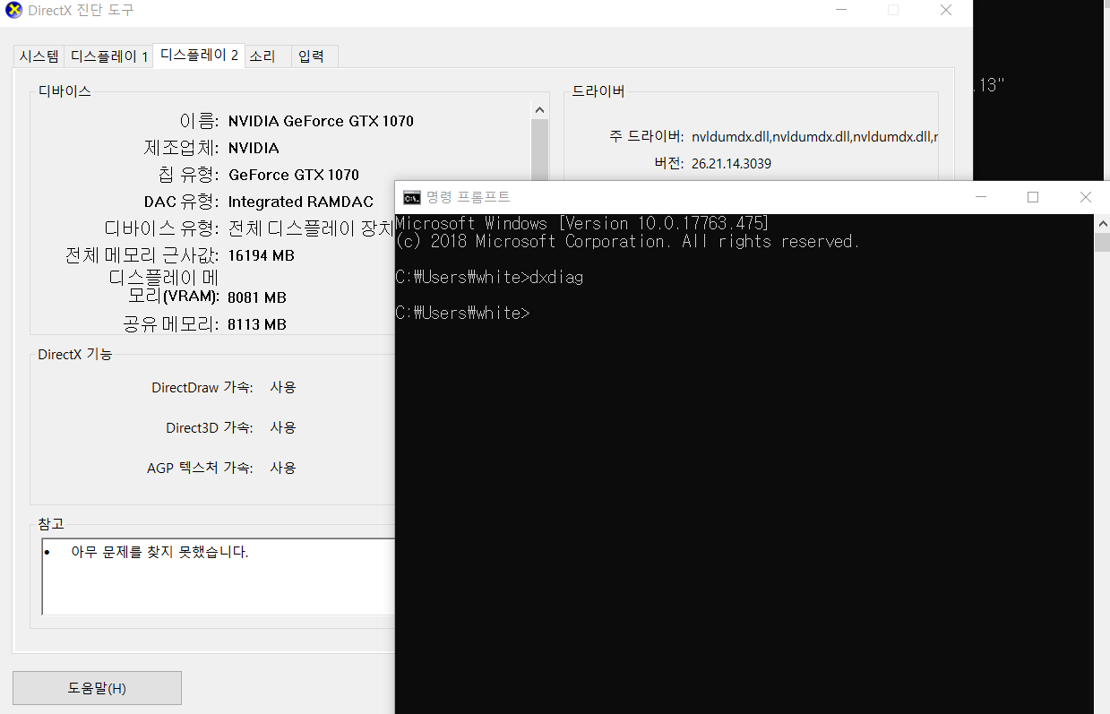Image resolution: width=1110 pixels, height=714 pixels.
Task: Click the last C:\Users\white> prompt line
Action: click(462, 313)
